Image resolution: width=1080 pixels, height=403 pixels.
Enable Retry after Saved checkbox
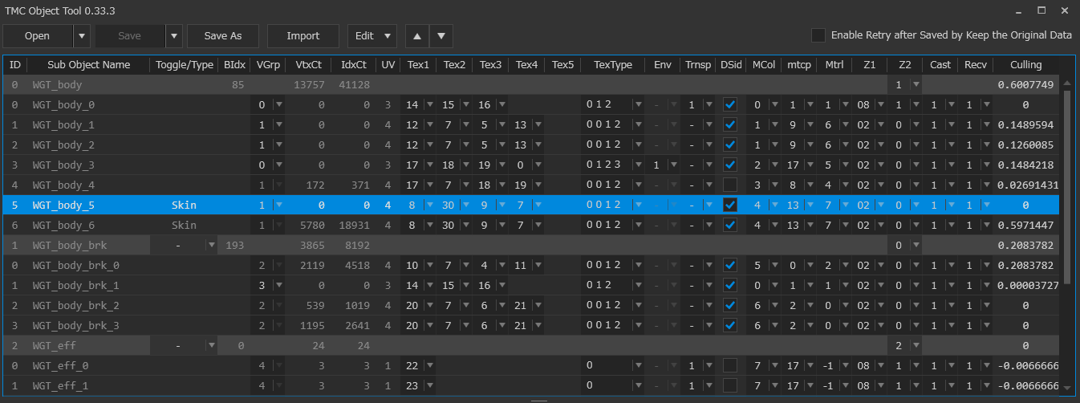pyautogui.click(x=818, y=35)
